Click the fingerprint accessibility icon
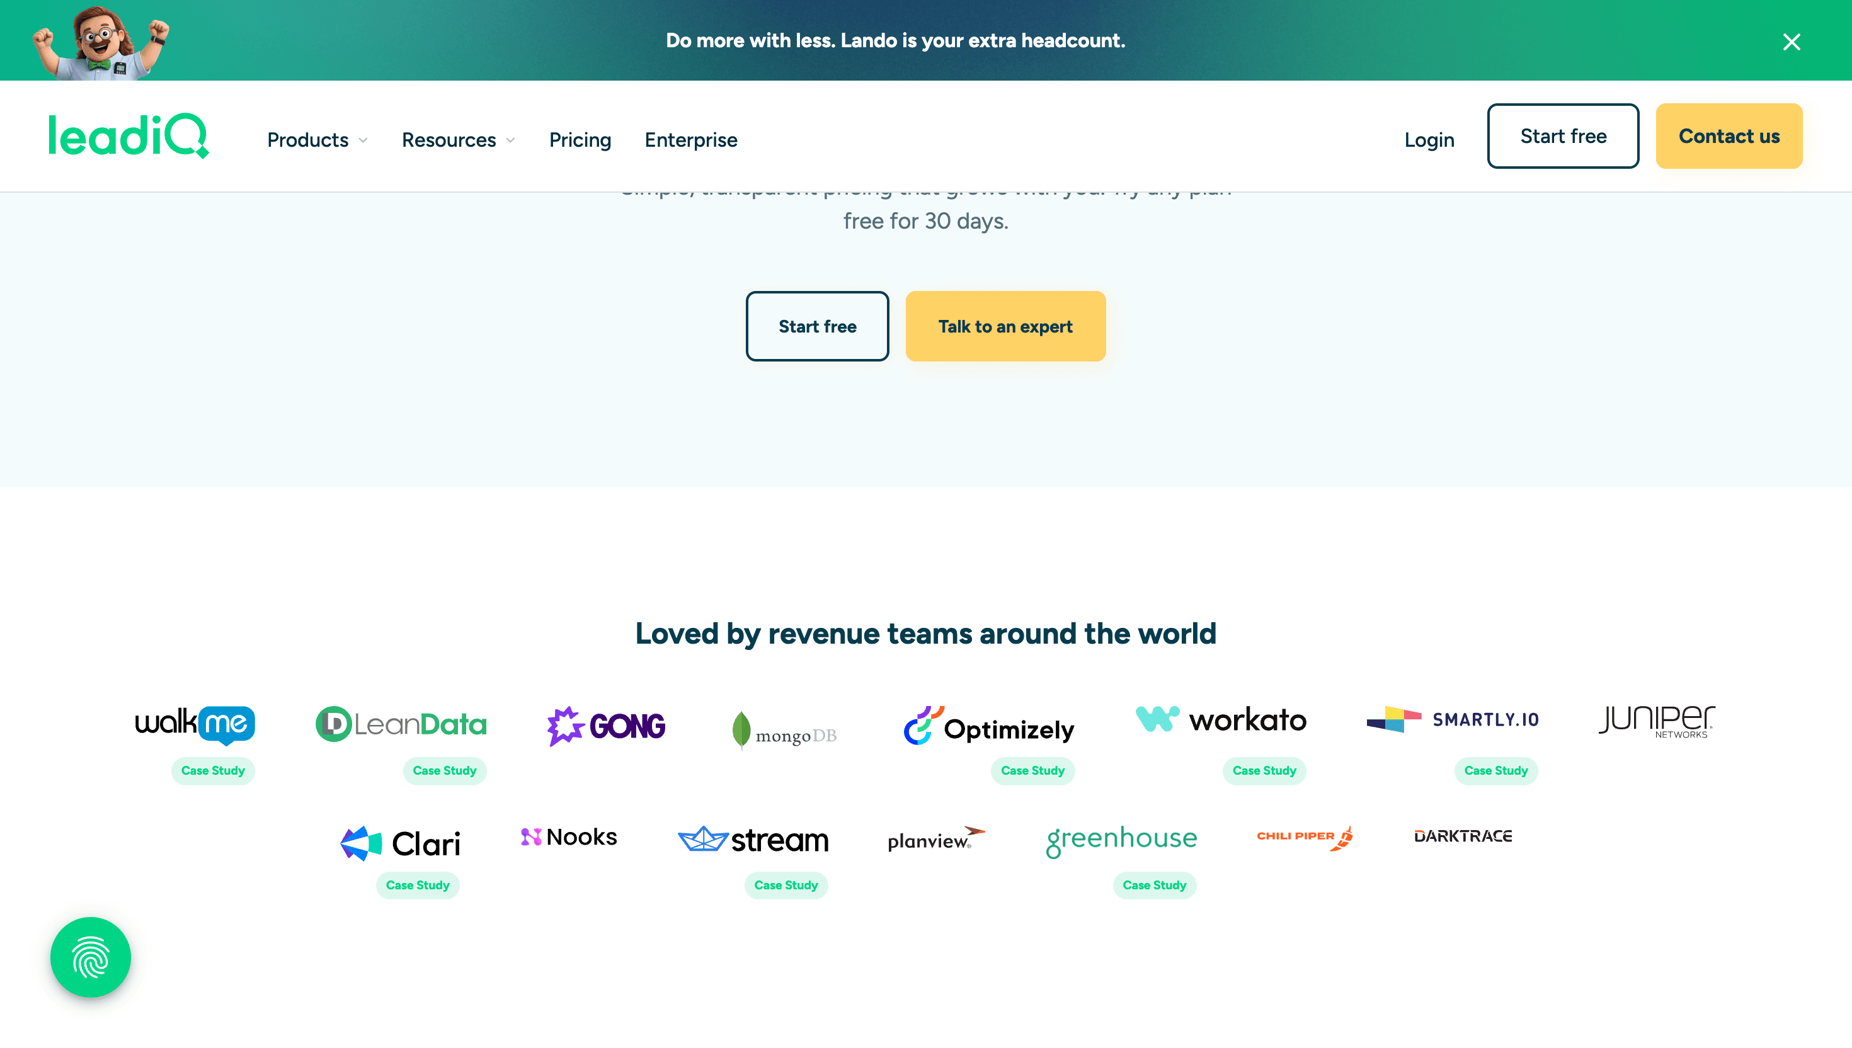 [90, 957]
